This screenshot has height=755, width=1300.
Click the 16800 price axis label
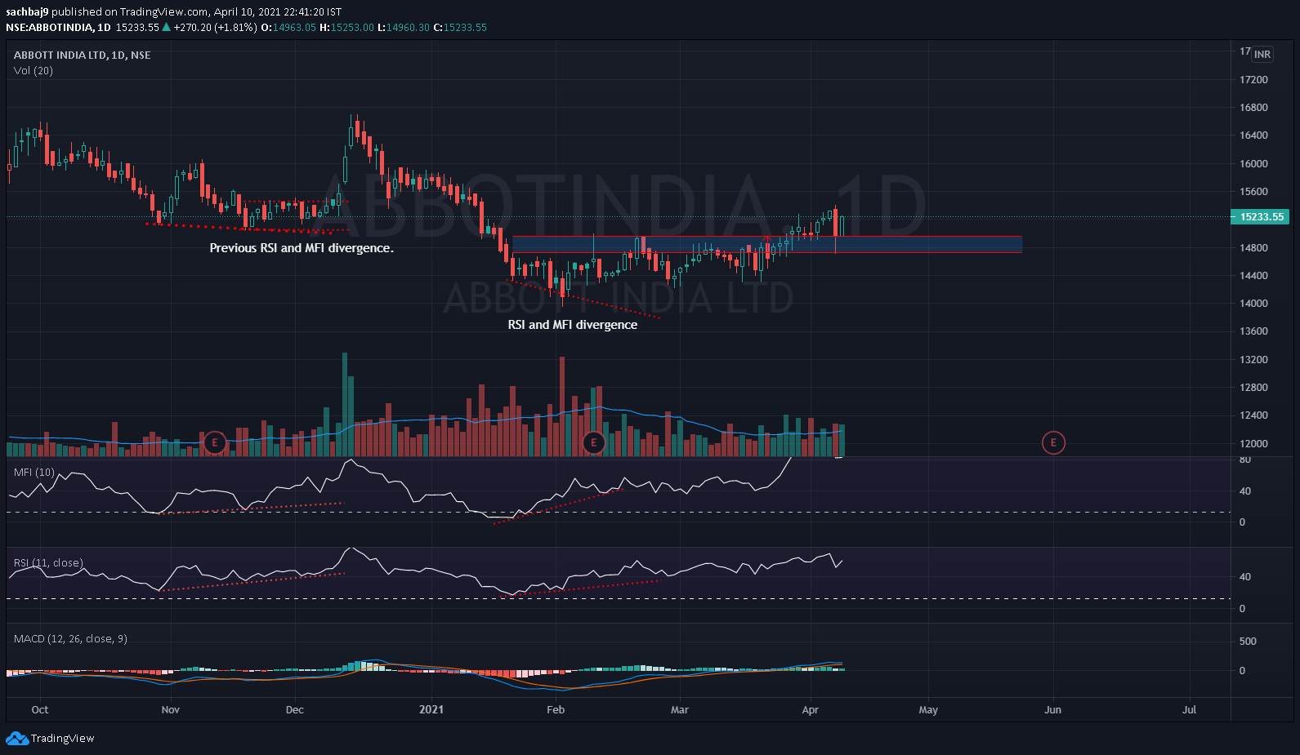[1253, 107]
